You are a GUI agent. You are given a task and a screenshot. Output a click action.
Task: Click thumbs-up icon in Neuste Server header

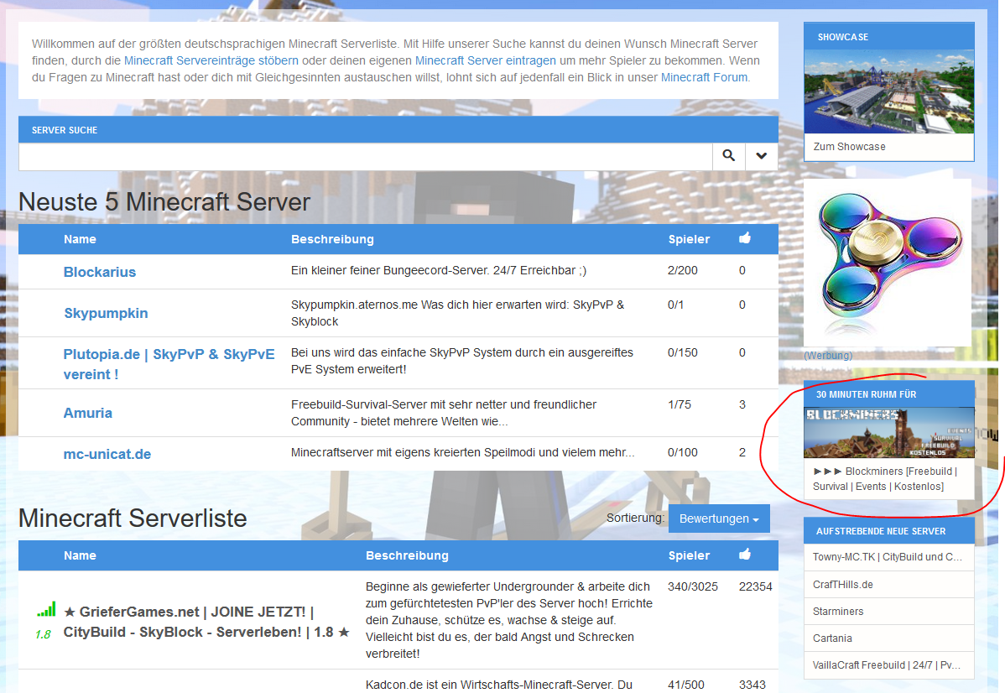tap(744, 239)
